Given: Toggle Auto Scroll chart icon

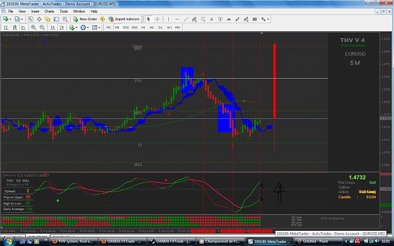Looking at the screenshot, I should (53, 28).
